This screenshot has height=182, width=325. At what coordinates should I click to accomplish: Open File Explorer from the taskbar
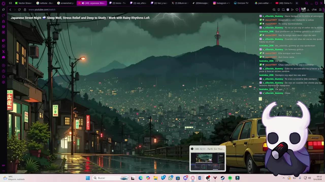click(155, 178)
